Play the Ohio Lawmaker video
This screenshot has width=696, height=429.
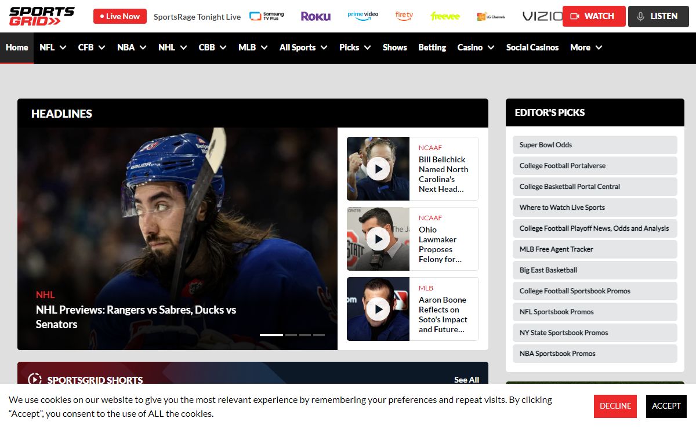click(x=378, y=239)
